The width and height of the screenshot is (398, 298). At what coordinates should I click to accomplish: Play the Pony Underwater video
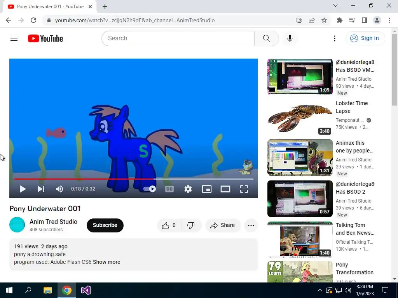pos(23,189)
